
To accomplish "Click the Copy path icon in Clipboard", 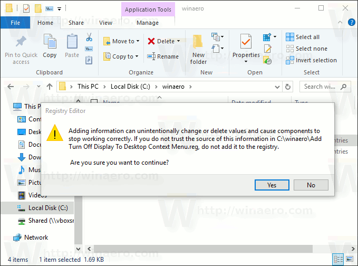I will pos(89,49).
